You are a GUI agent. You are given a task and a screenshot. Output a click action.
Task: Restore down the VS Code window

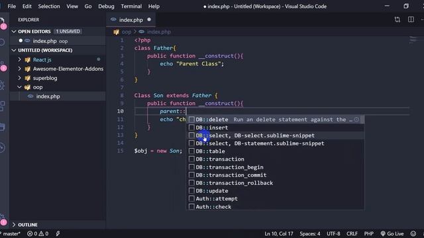pyautogui.click(x=406, y=6)
